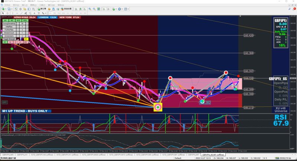Increase InitialPips with plus button

(x=27, y=27)
